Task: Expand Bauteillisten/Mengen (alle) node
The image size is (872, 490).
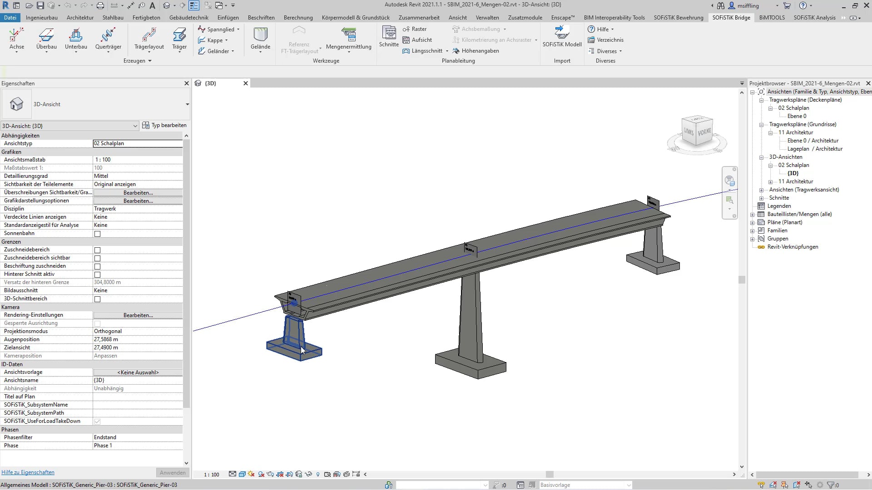Action: tap(753, 214)
